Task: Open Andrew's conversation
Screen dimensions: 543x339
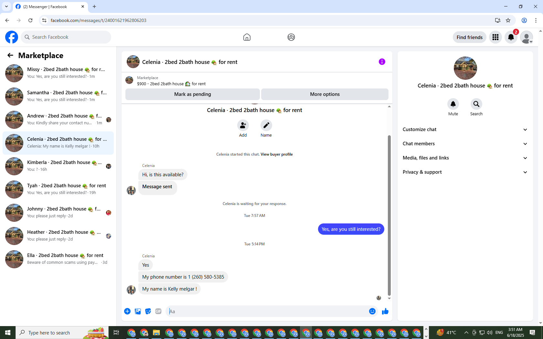Action: coord(58,120)
